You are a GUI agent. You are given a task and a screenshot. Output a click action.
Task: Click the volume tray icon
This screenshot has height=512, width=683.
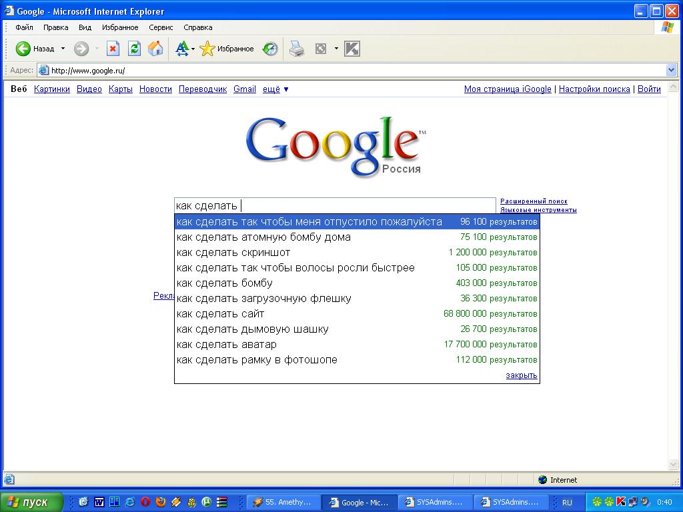click(x=645, y=502)
